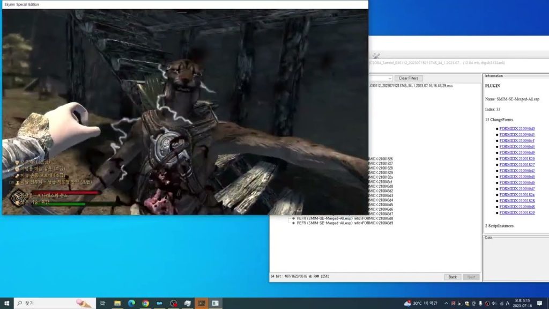This screenshot has height=309, width=549.
Task: Open the FORMIDX:210046d0 link
Action: tap(517, 129)
